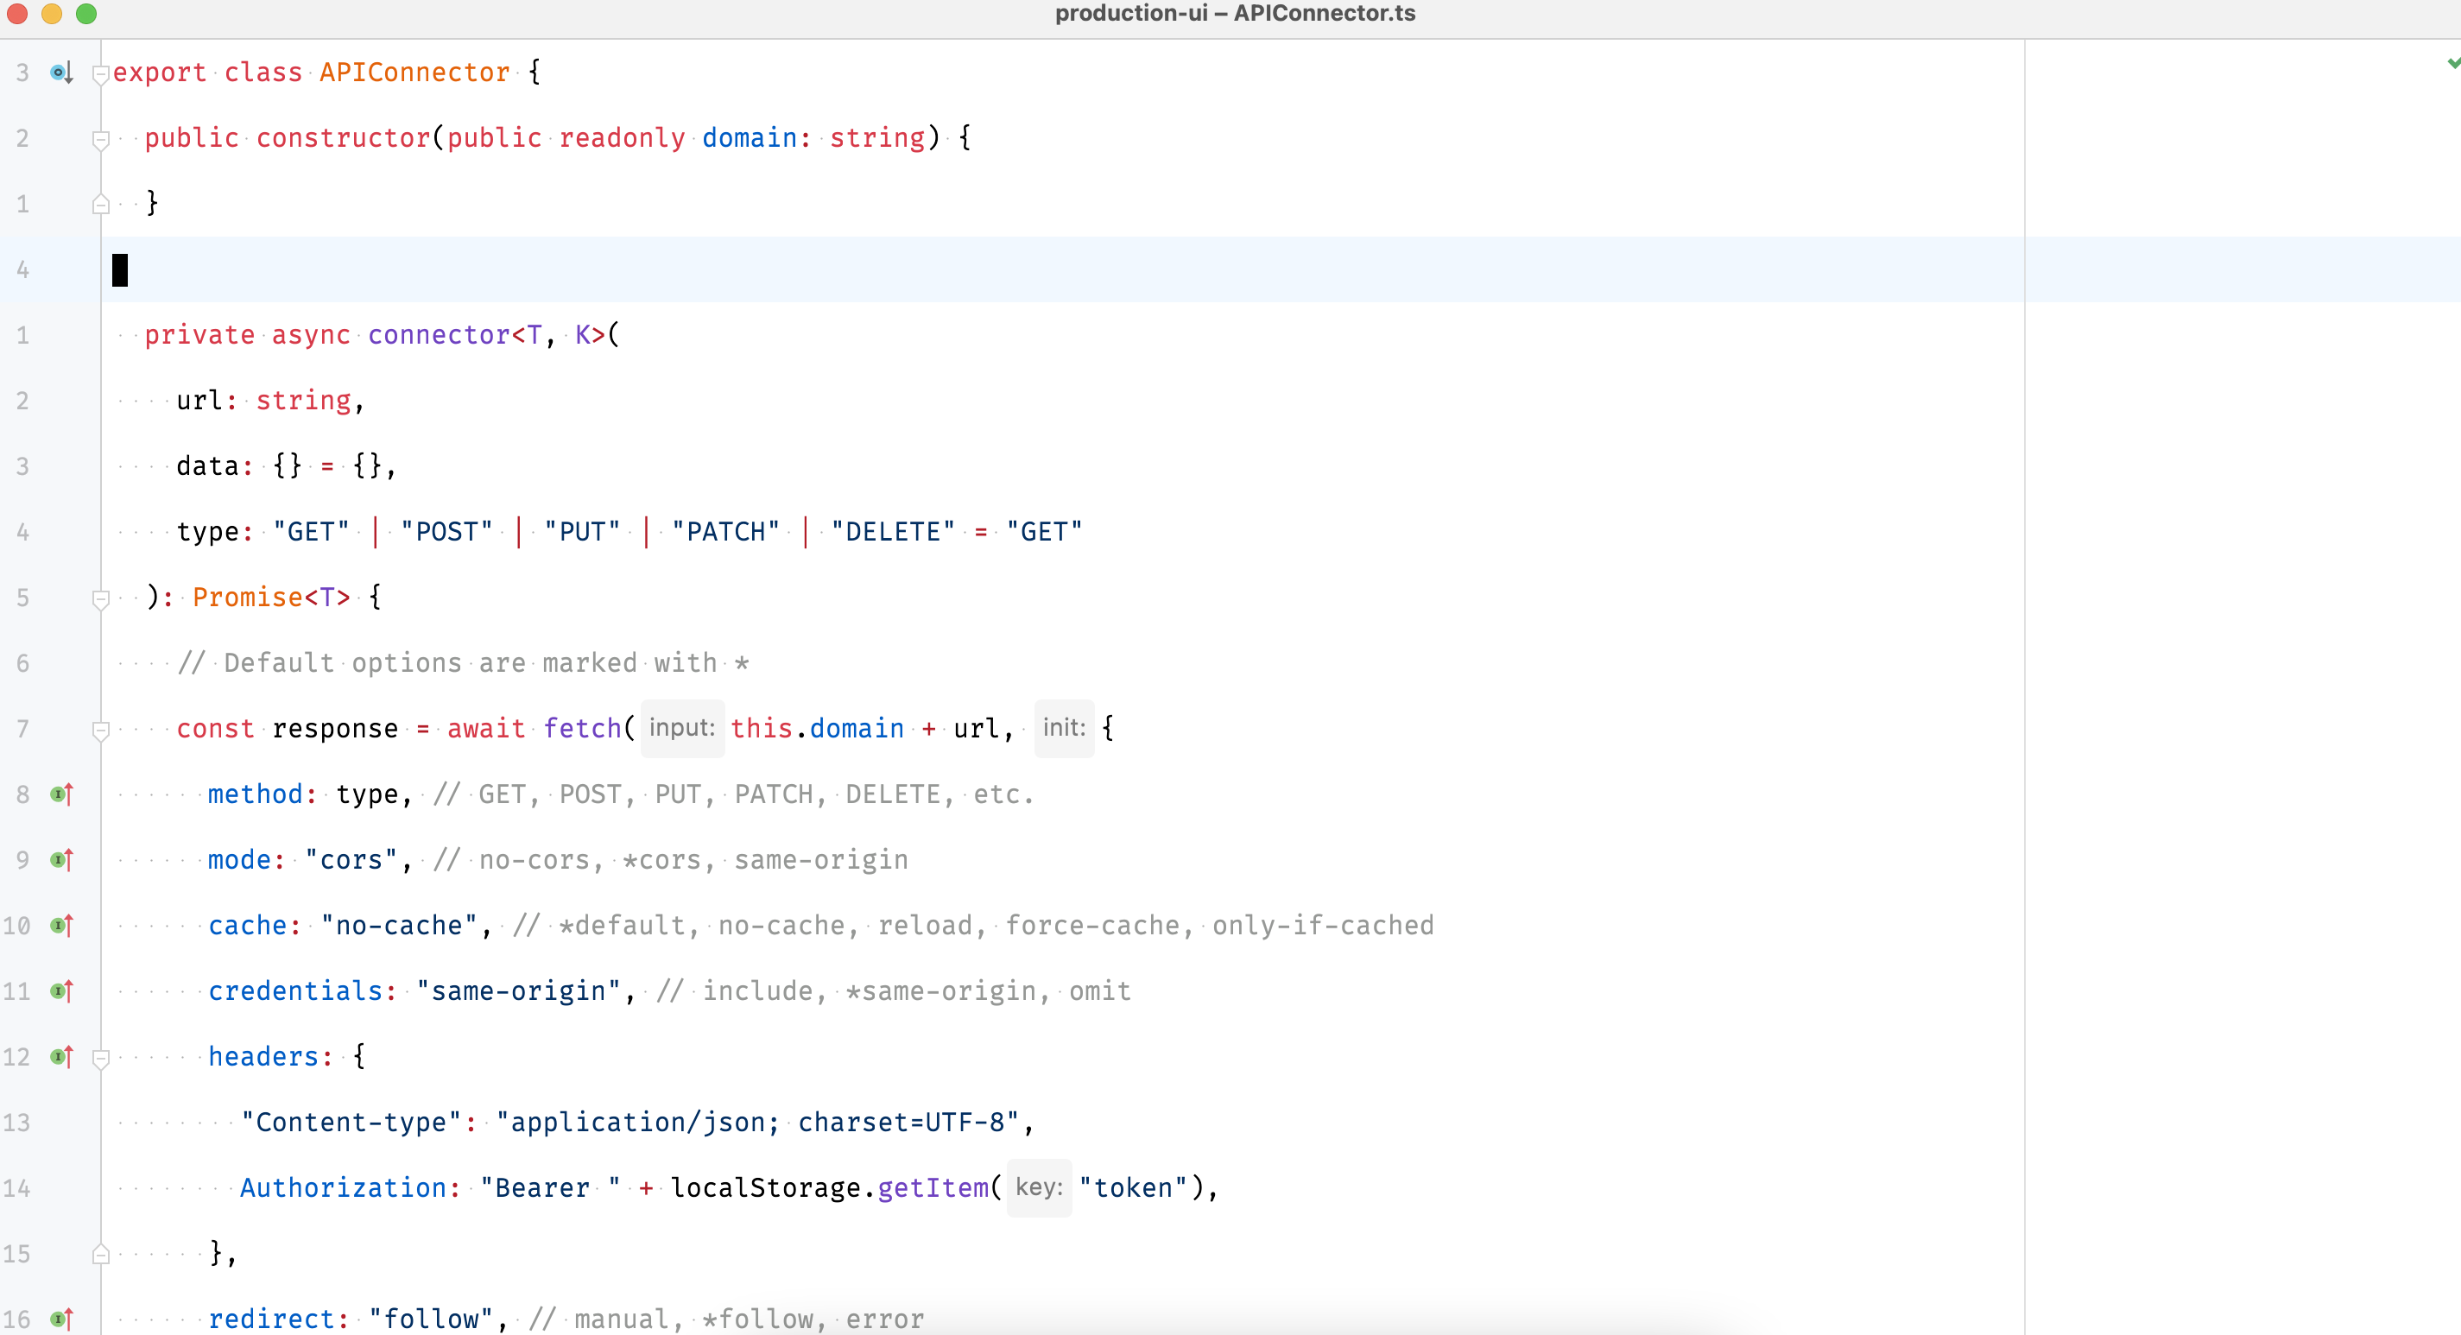This screenshot has height=1335, width=2461.
Task: Click the 'key:' inlay hint in getItem
Action: (1039, 1188)
